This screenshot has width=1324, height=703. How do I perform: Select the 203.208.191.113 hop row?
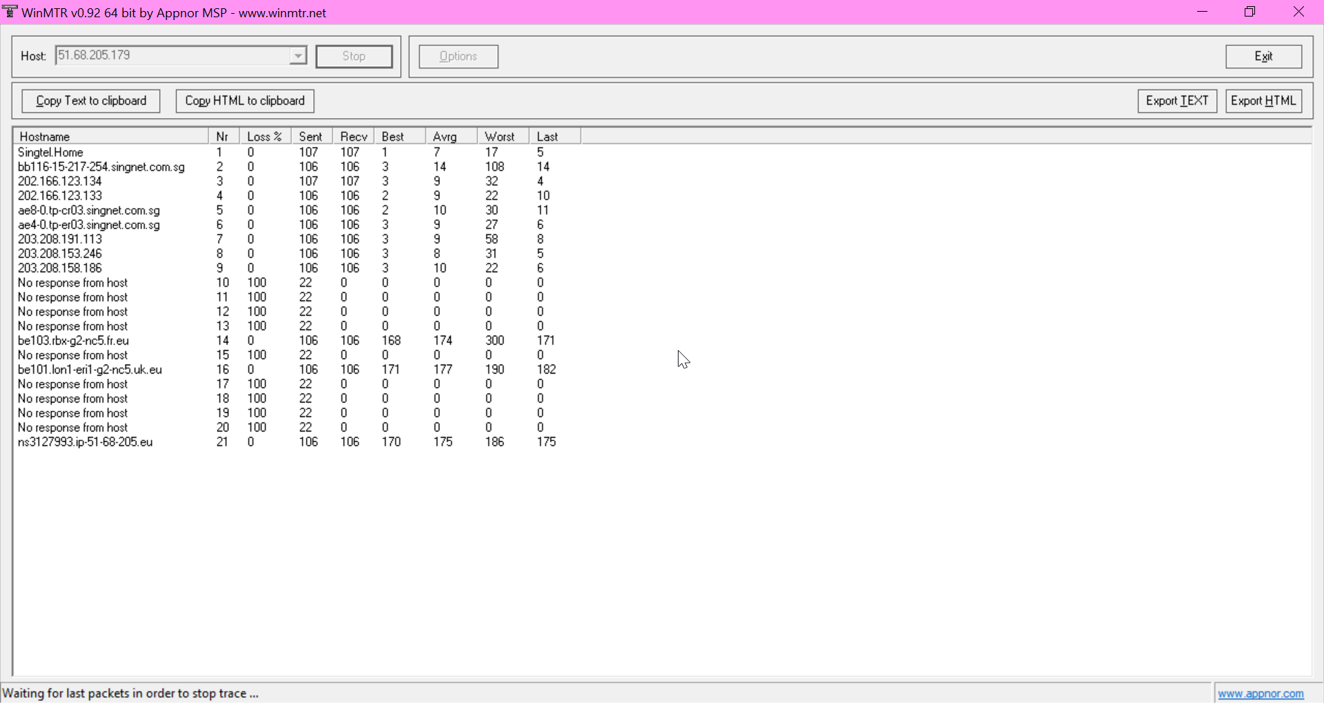point(60,239)
